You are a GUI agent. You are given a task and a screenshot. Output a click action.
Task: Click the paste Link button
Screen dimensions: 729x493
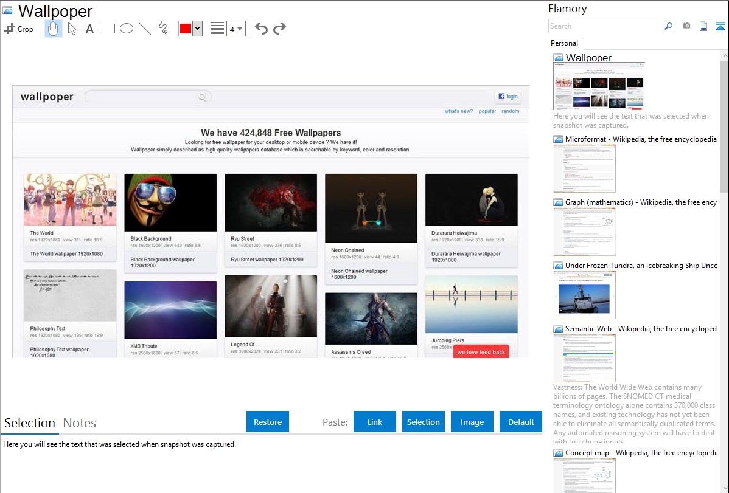[375, 422]
